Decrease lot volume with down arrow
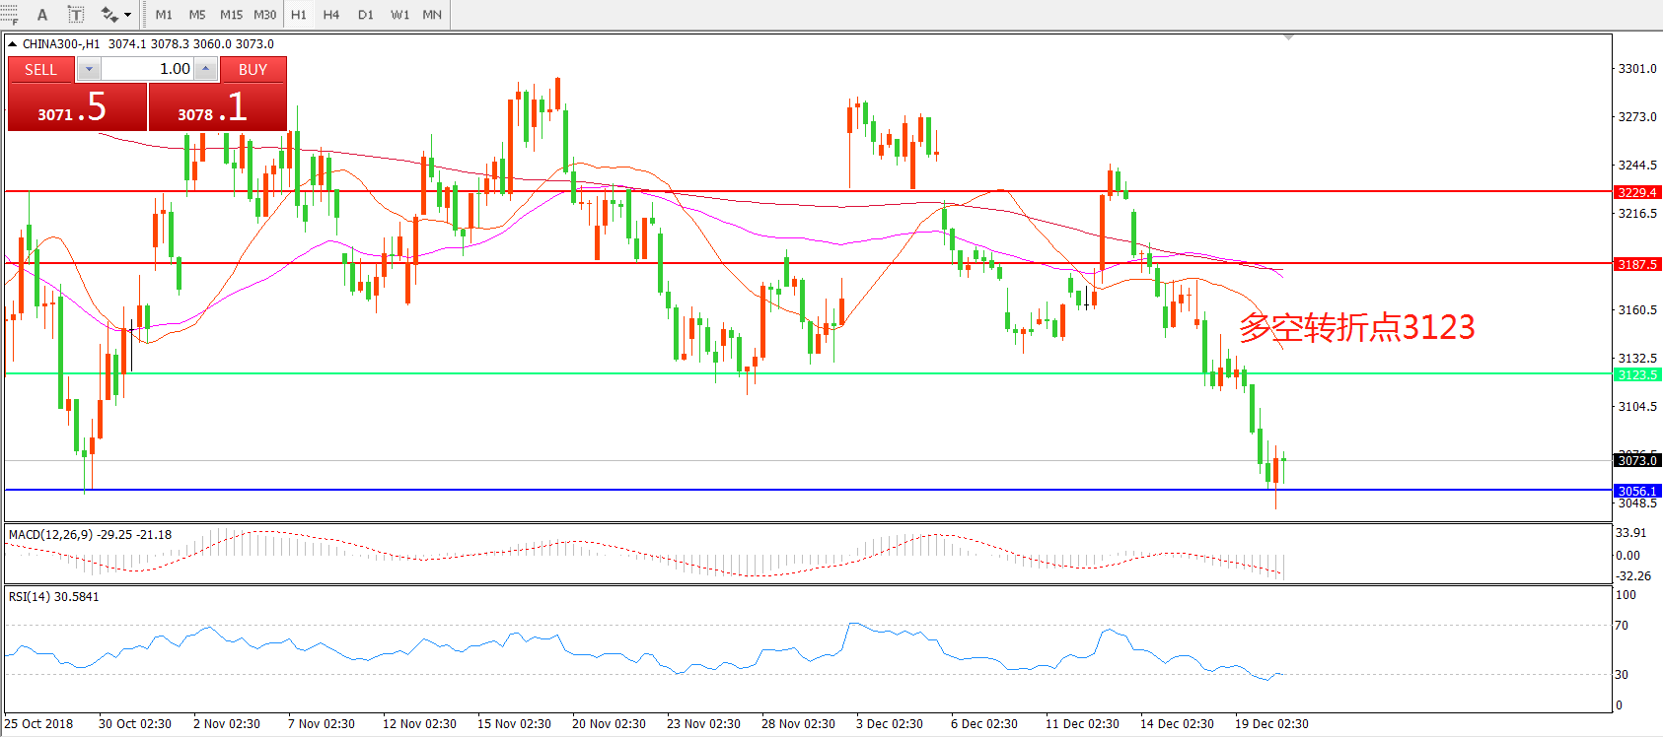The height and width of the screenshot is (737, 1663). click(x=89, y=69)
